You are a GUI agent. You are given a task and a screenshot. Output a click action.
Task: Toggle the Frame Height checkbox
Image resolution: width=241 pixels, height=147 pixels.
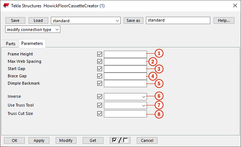click(99, 54)
